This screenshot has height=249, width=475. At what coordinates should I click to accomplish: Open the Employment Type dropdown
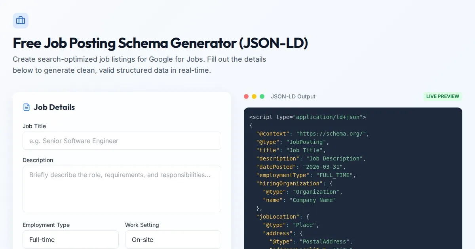pos(70,240)
